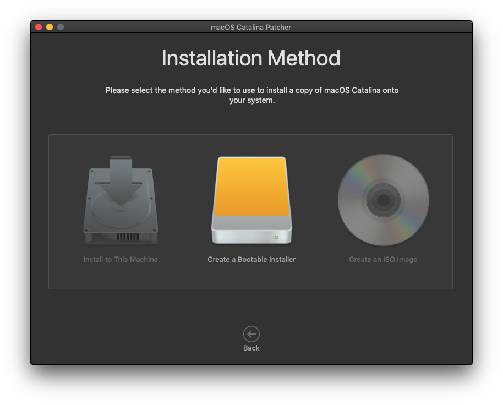Minimize the window with the yellow button

pyautogui.click(x=50, y=27)
